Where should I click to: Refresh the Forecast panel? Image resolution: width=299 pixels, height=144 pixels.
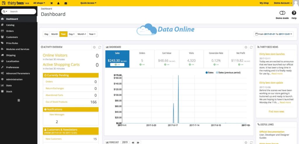pyautogui.click(x=251, y=143)
